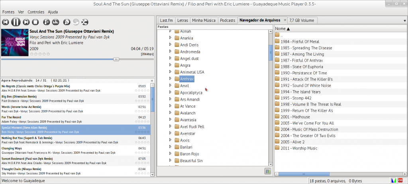
Task: Expand the At Vance folder
Action: click(170, 106)
